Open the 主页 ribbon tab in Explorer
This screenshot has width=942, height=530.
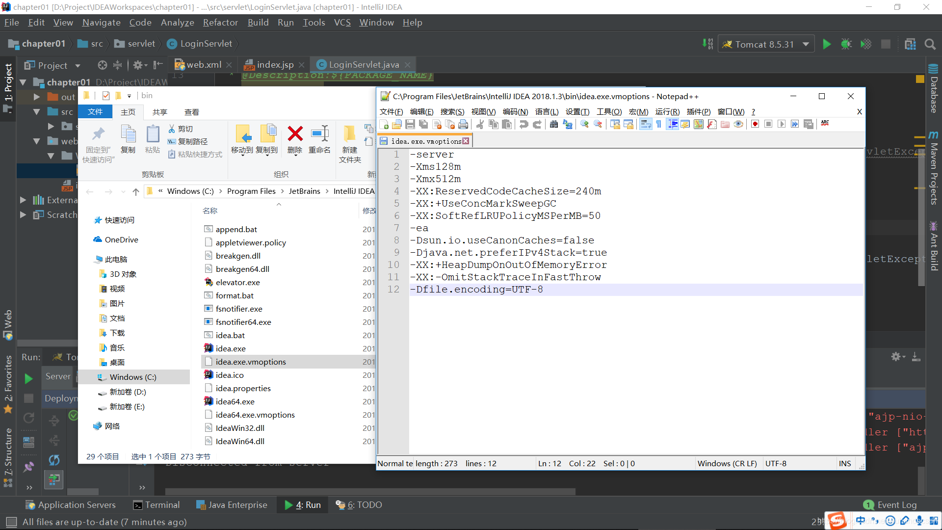pos(128,112)
